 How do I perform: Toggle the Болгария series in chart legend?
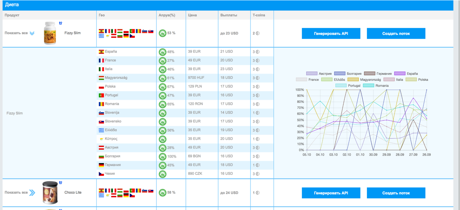pos(348,74)
